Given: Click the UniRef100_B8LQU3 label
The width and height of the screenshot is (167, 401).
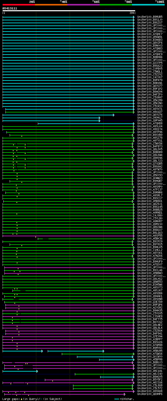Looking at the screenshot, I should coord(150,233).
